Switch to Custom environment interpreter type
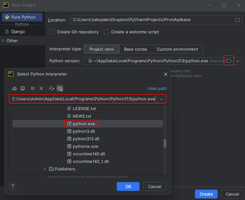Viewport: 245px width, 200px height. (177, 49)
